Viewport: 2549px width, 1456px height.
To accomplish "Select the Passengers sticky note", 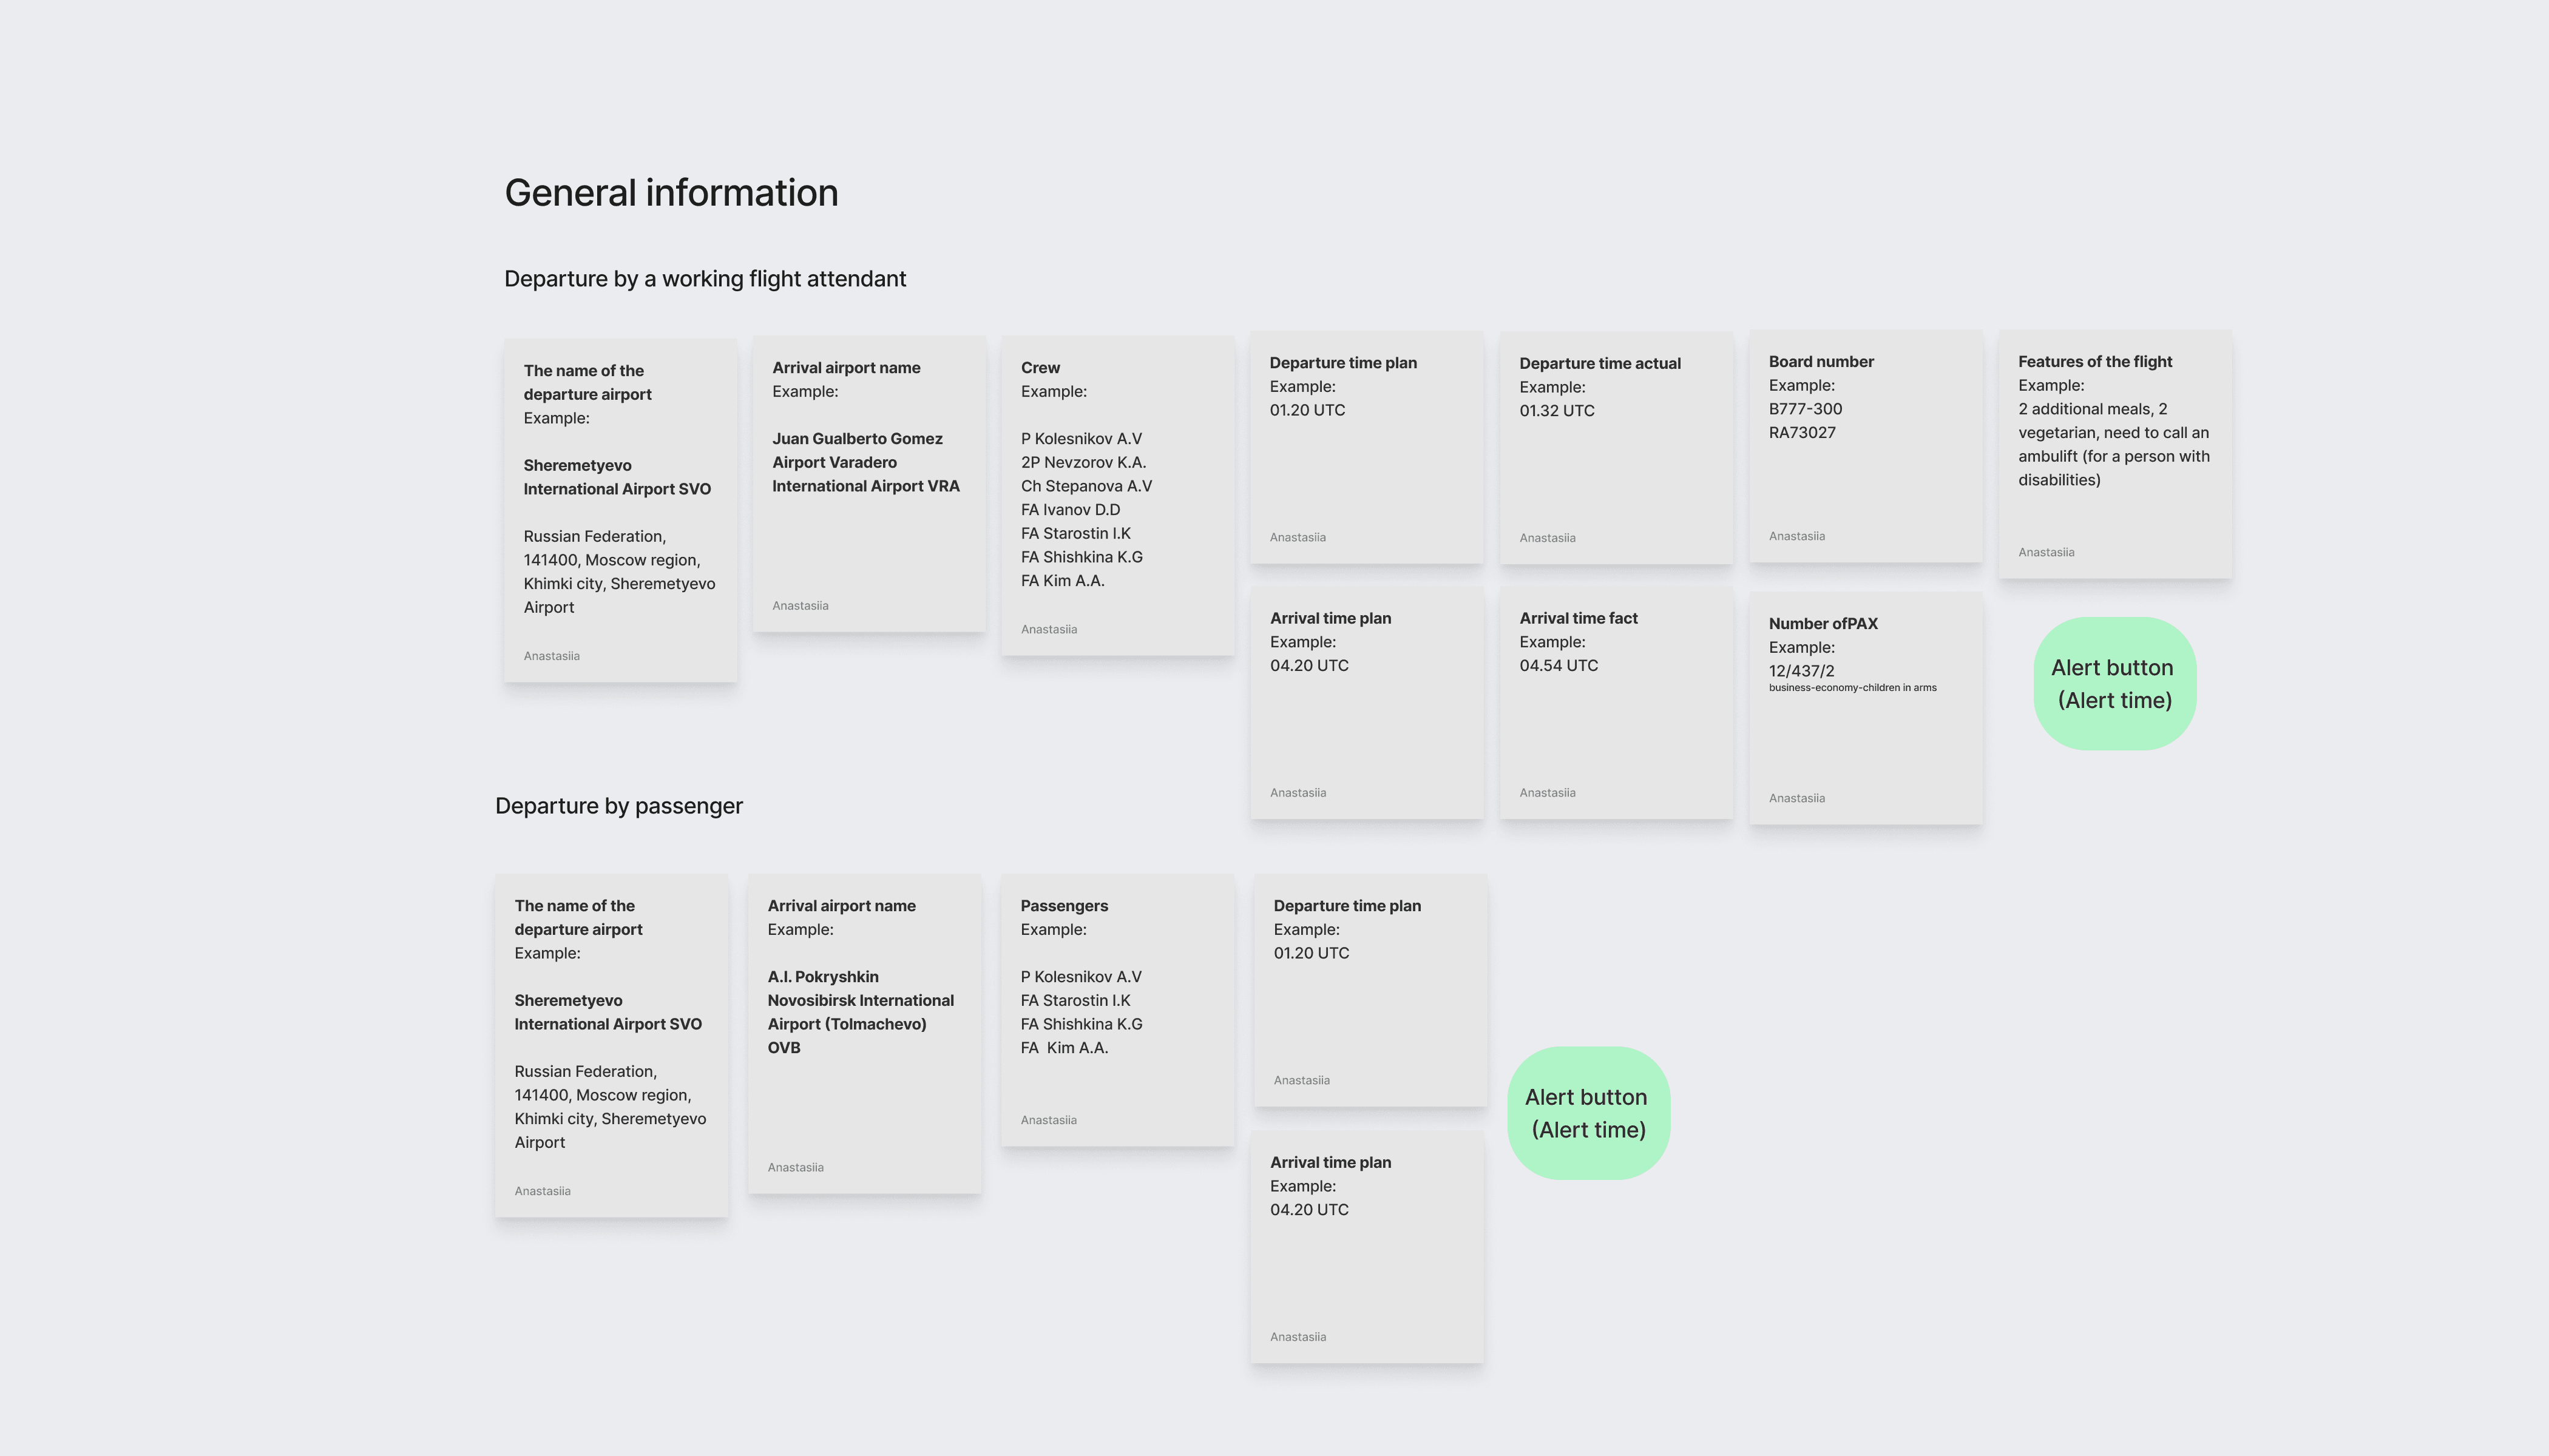I will tap(1117, 1010).
